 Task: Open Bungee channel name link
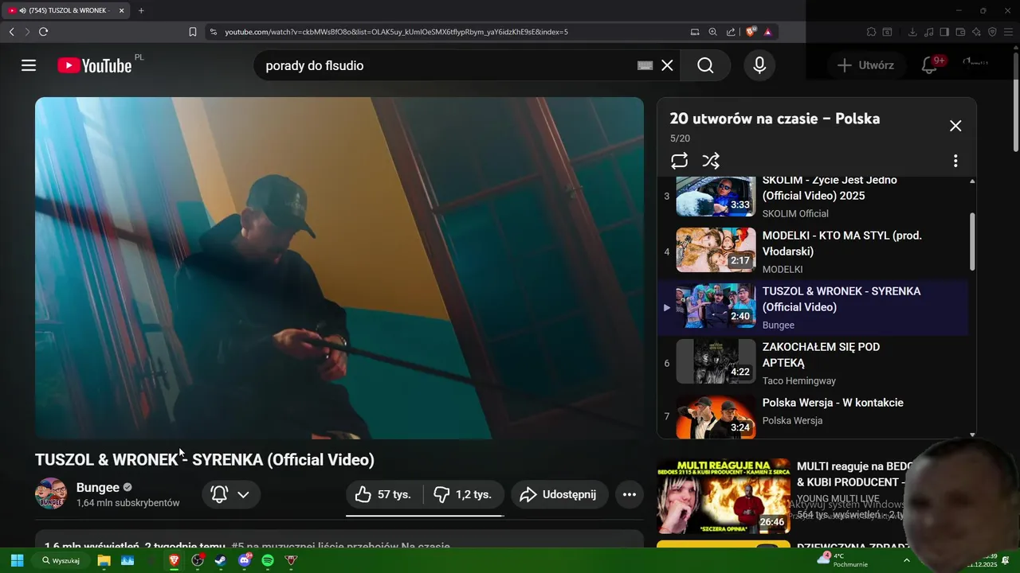coord(97,487)
